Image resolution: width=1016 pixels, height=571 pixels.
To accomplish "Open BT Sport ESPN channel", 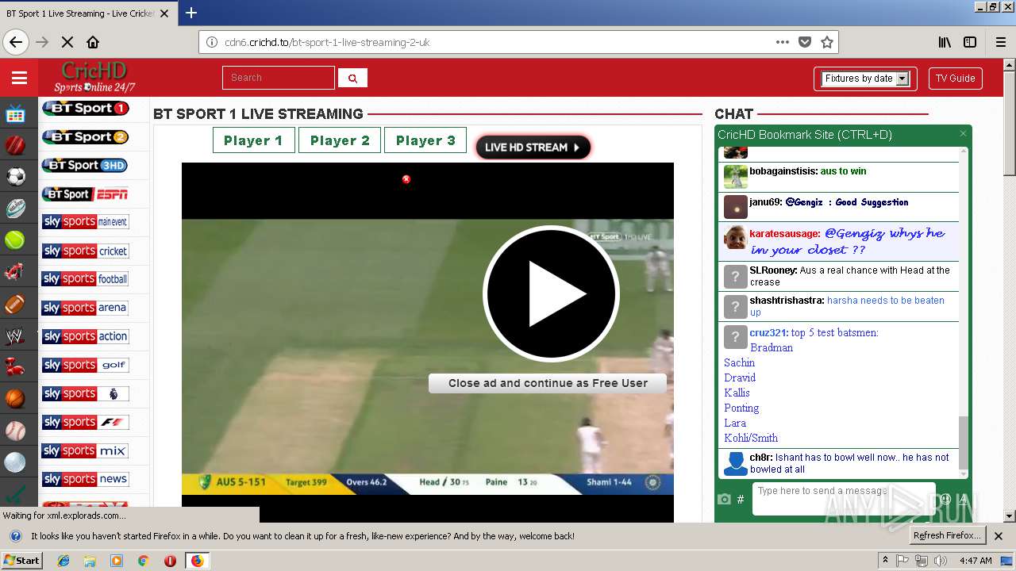I will click(86, 194).
